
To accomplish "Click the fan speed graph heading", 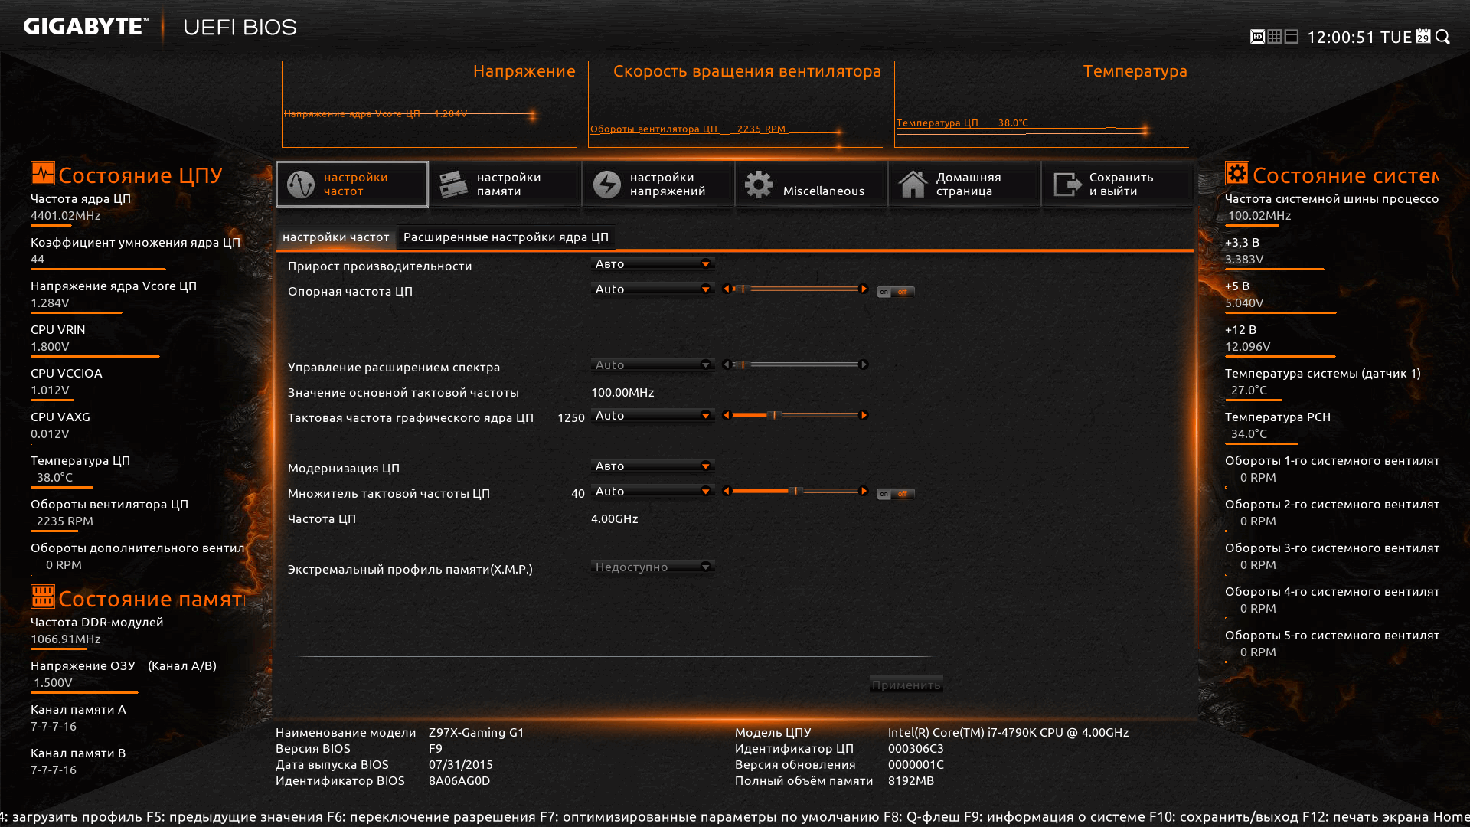I will pos(747,71).
